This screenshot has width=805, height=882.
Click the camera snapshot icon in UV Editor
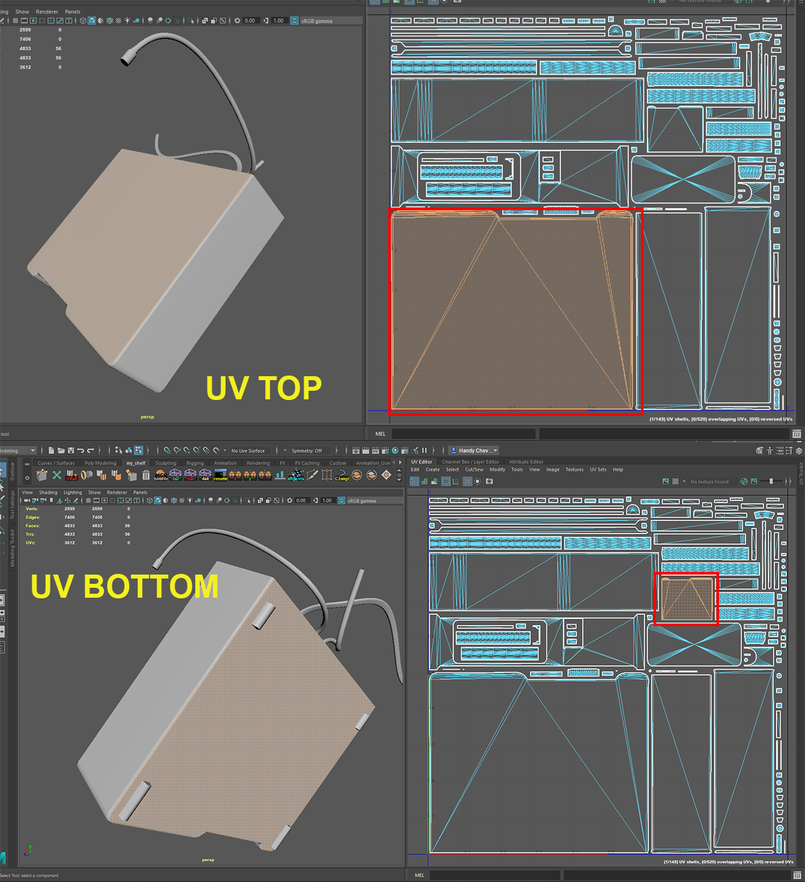(489, 481)
